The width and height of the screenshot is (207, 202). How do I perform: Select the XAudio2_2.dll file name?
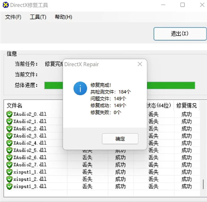(30, 129)
